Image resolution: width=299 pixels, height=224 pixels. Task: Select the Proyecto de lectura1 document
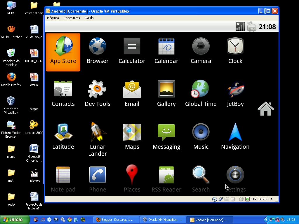point(34,201)
